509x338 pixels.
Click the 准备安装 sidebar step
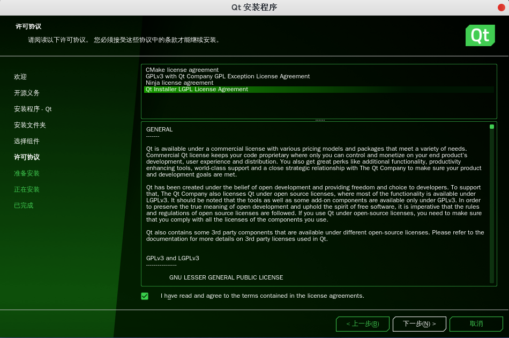point(27,173)
